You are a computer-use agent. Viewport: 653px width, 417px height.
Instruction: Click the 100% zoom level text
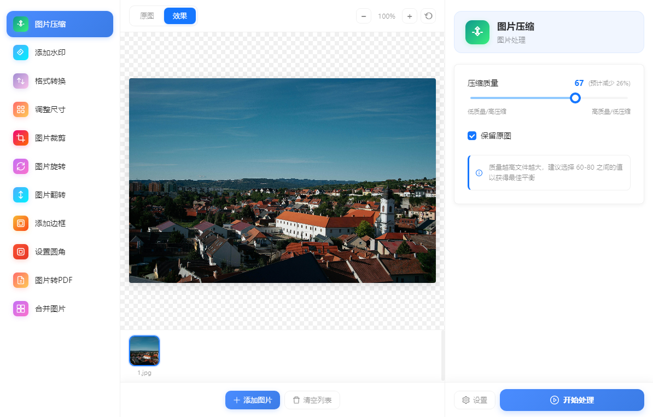tap(387, 16)
